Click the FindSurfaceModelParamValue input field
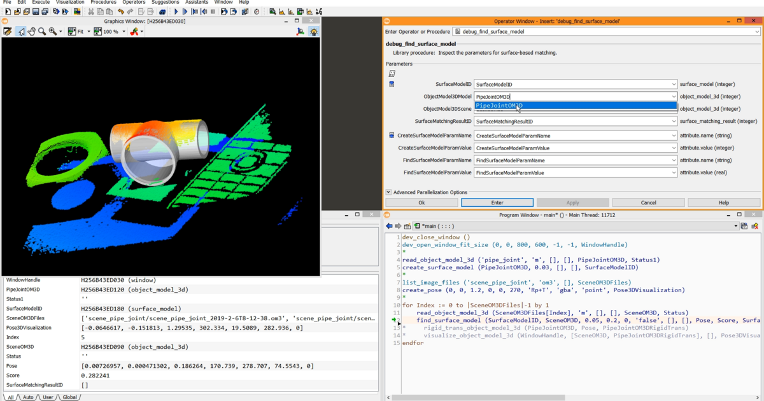 pos(572,172)
